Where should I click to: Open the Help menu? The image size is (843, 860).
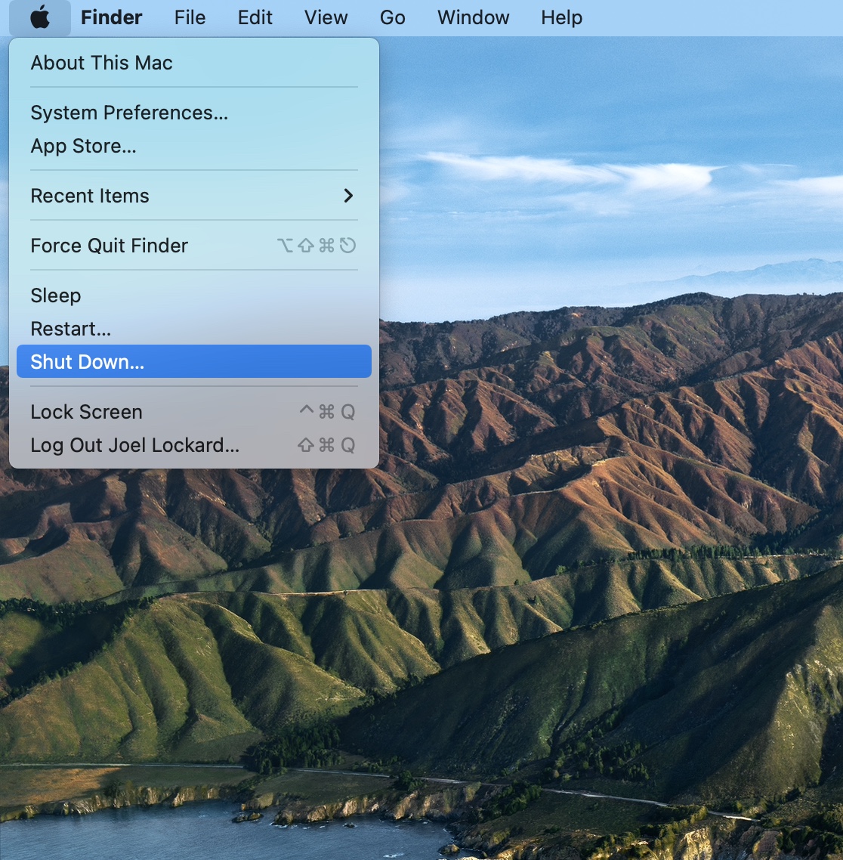562,17
